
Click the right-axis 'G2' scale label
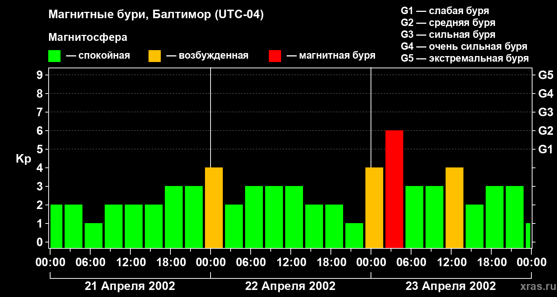tap(545, 131)
